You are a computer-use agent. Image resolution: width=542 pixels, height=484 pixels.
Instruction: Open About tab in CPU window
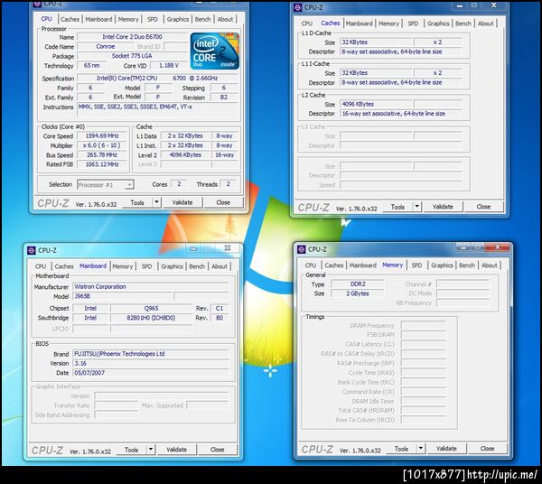(225, 19)
